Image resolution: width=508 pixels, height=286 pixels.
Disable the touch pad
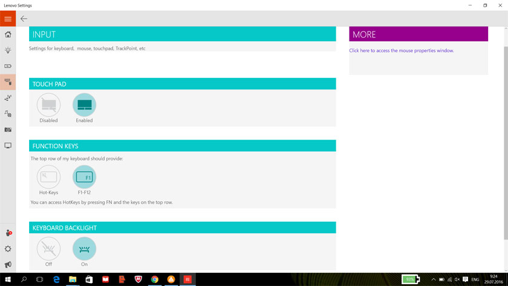tap(48, 105)
